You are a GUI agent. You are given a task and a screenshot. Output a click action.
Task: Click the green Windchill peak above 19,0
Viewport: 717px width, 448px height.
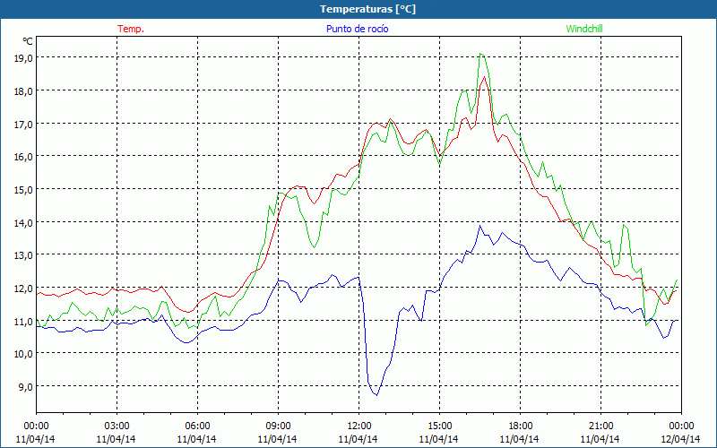click(480, 54)
